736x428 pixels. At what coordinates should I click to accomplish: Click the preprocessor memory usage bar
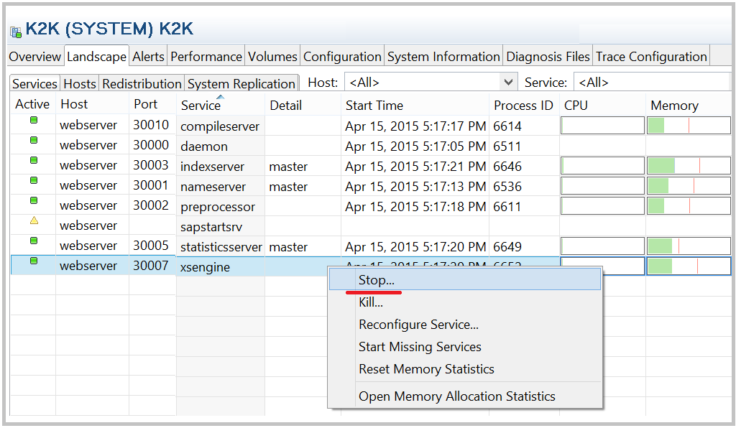coord(689,206)
